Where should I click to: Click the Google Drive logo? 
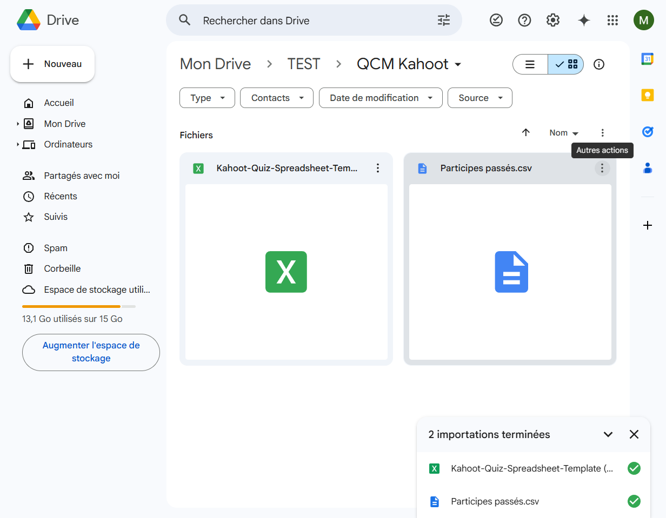tap(29, 20)
